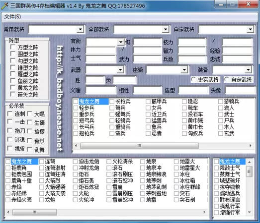Viewport: 260px width, 223px height.
Task: Open the 文件(S) menu
Action: [x=12, y=16]
